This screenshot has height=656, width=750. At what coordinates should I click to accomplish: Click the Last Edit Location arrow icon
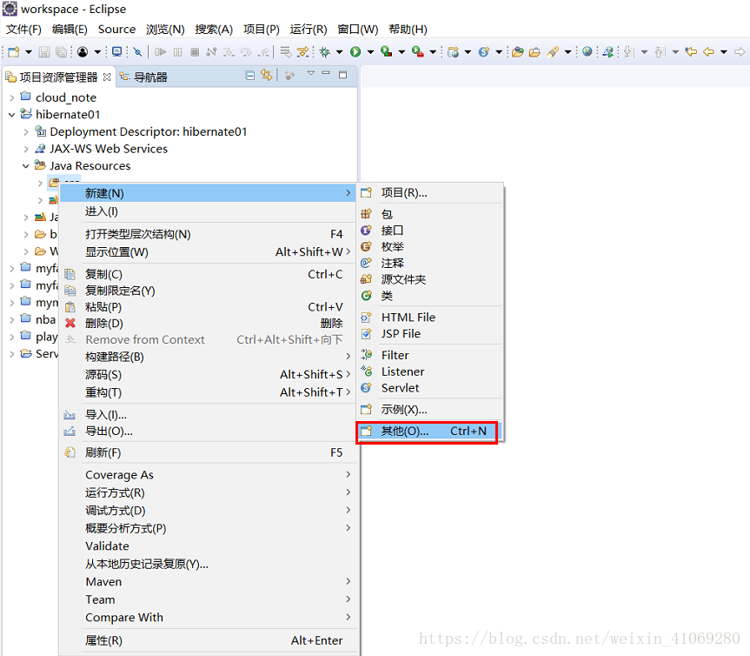(x=691, y=51)
